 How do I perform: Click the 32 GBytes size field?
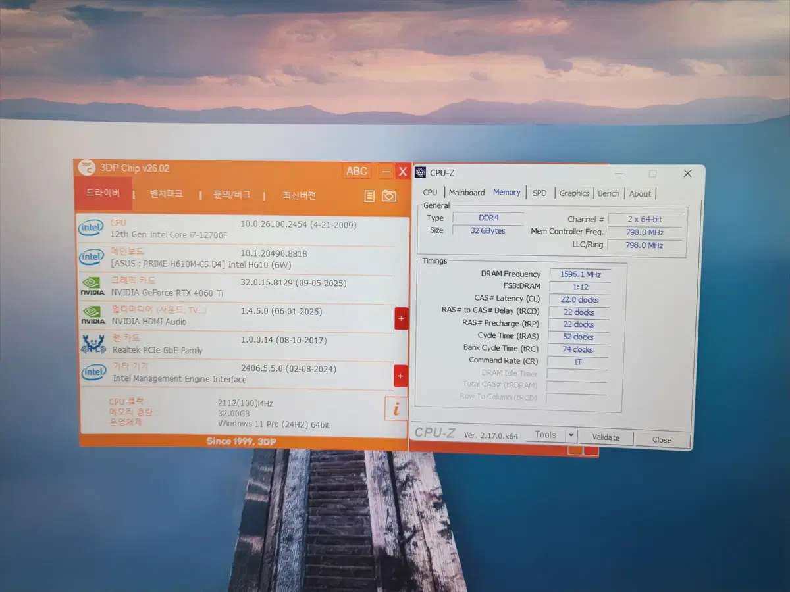click(x=488, y=230)
